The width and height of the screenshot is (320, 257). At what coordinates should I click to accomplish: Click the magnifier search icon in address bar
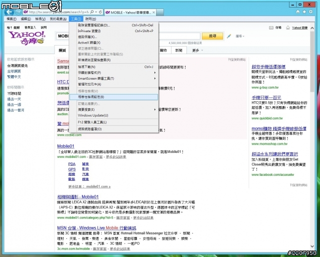pos(92,12)
